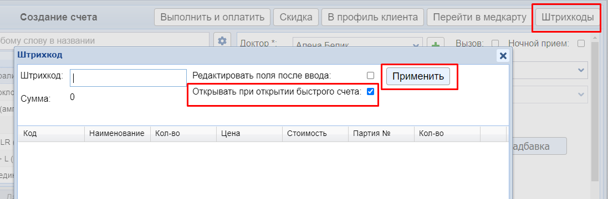The height and width of the screenshot is (199, 608).
Task: Focus the Штрихкод input field
Action: tap(129, 78)
